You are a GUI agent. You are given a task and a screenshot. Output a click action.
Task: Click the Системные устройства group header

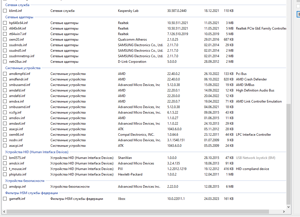pyautogui.click(x=23, y=68)
